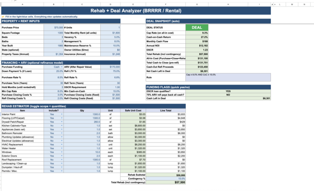
Task: Select the Monthly Cash Flow $188 cell
Action: 197,41
